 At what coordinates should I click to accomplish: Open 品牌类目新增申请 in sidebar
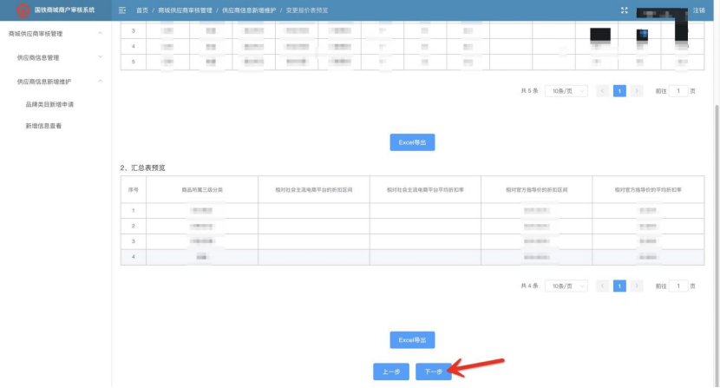click(50, 104)
